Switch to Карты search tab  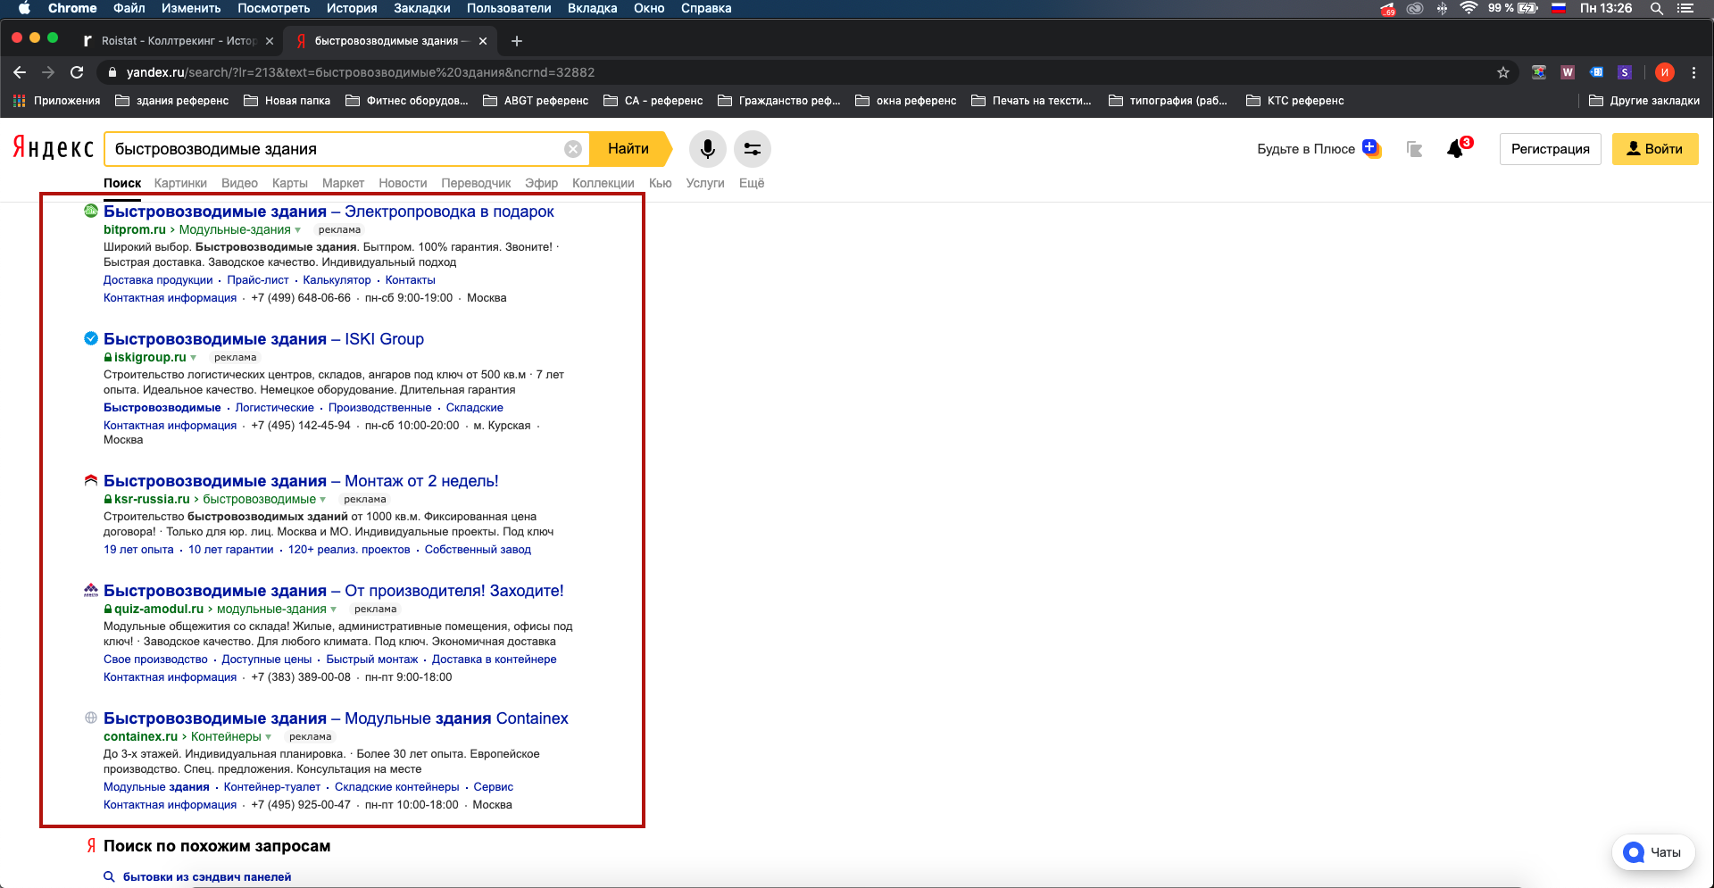pyautogui.click(x=290, y=183)
